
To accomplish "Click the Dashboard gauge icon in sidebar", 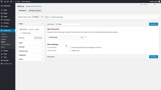I will [2, 6].
